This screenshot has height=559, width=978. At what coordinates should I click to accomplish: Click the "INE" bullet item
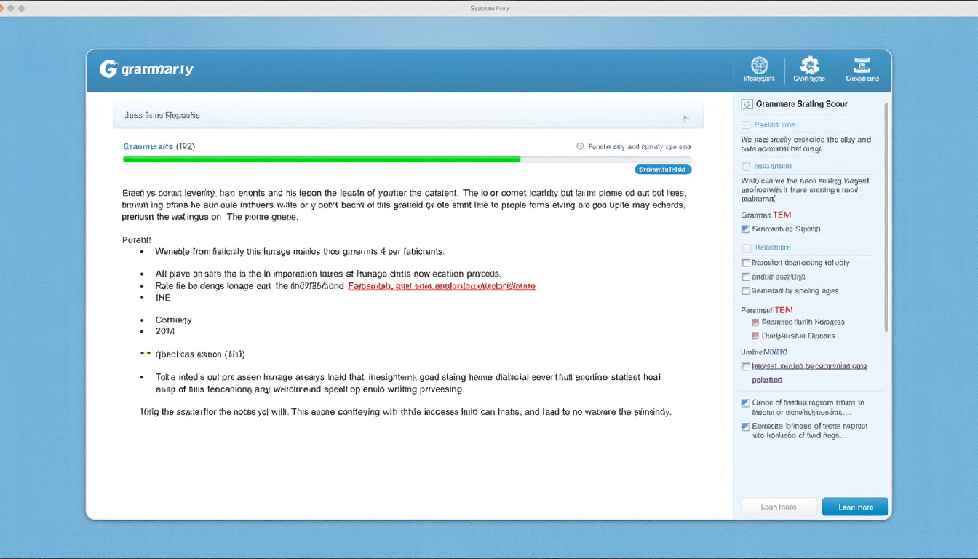[x=163, y=298]
